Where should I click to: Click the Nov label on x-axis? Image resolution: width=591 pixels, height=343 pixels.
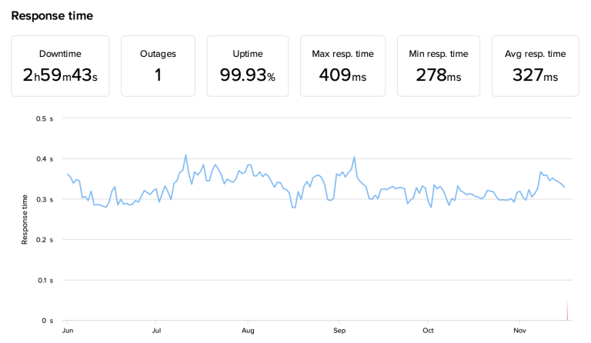point(519,331)
